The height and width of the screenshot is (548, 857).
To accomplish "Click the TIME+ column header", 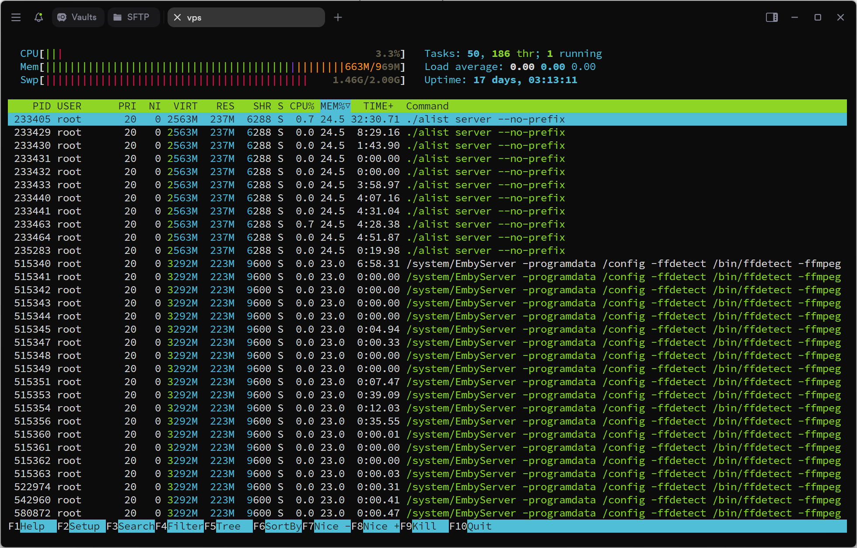I will [378, 106].
